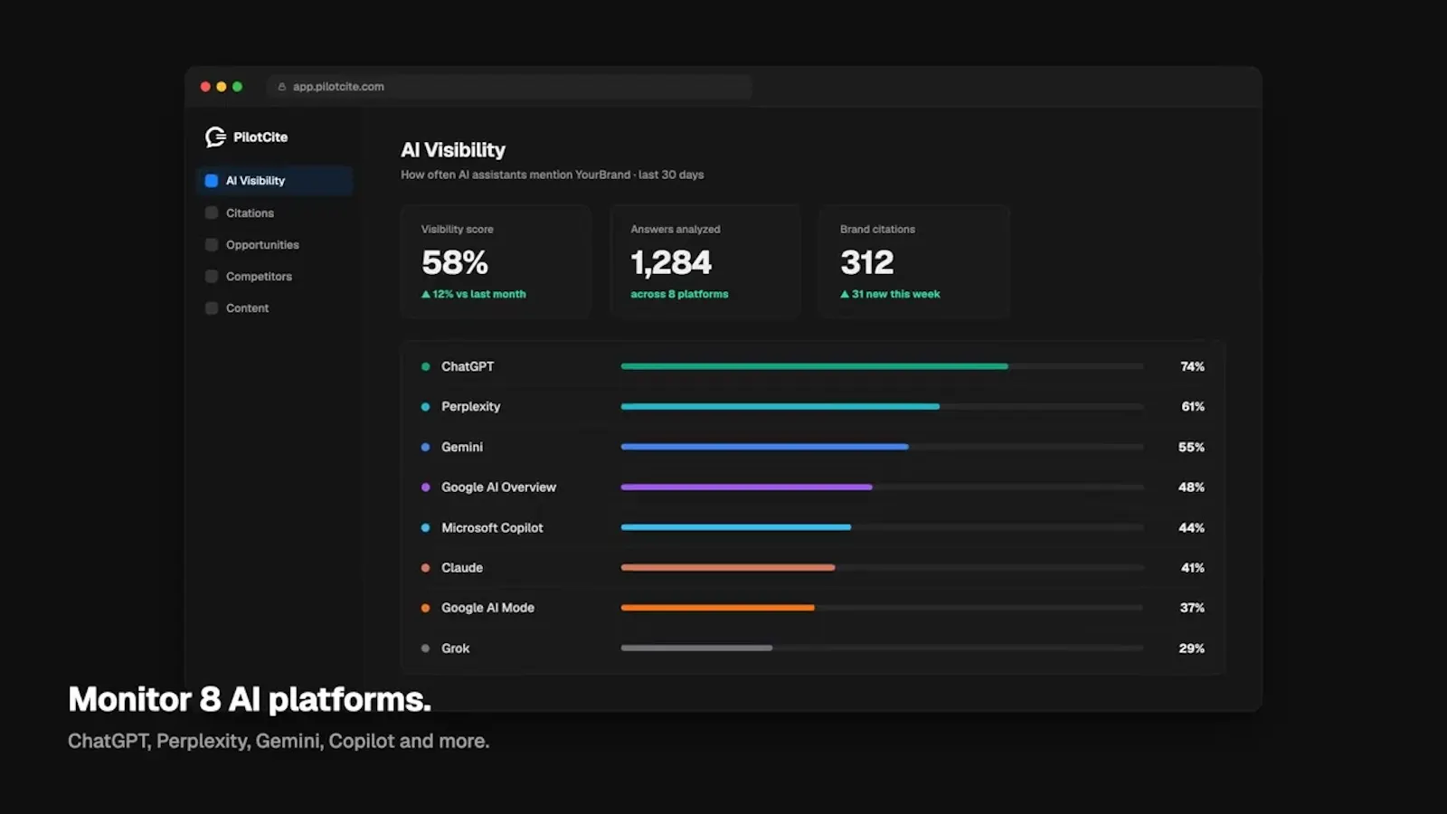This screenshot has width=1447, height=814.
Task: Click the Grok progress bar
Action: click(x=883, y=648)
